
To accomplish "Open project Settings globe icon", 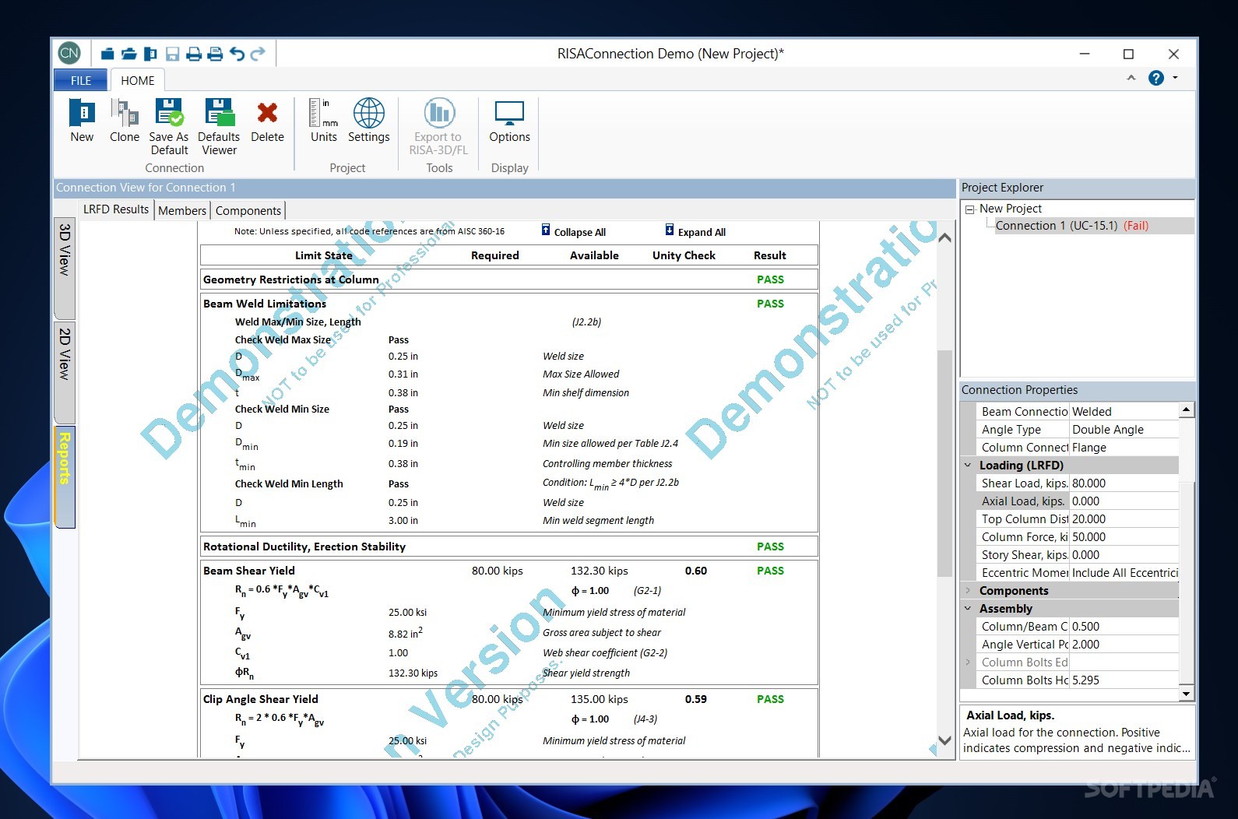I will coord(368,121).
